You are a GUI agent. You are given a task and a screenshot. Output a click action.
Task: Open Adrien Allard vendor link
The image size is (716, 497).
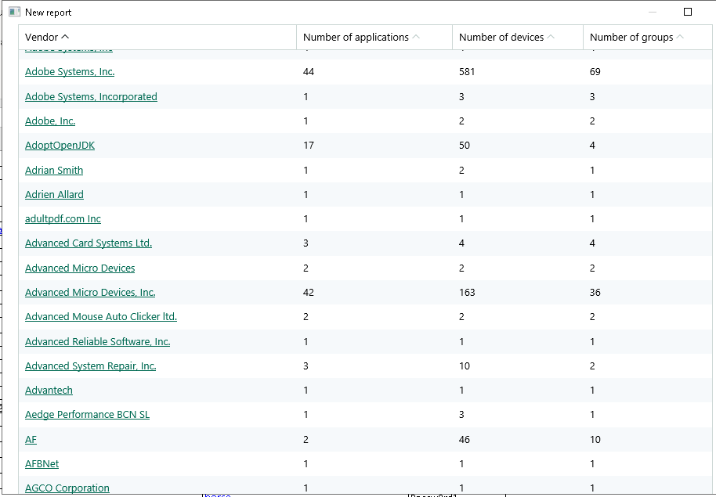click(x=54, y=194)
